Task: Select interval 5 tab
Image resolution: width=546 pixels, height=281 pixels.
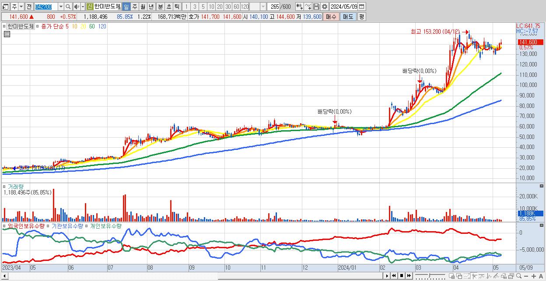Action: click(x=203, y=7)
